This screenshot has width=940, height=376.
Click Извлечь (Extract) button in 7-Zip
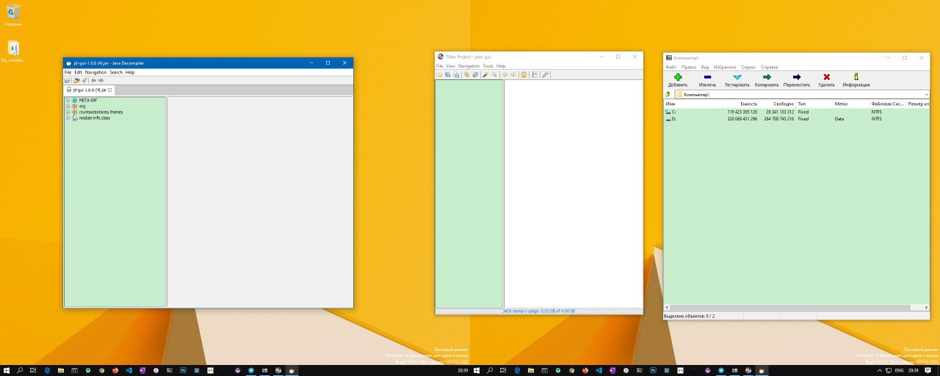tap(707, 80)
